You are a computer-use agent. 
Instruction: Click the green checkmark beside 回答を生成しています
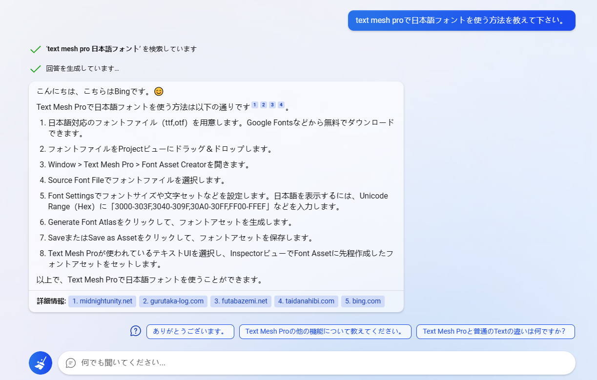coord(35,69)
